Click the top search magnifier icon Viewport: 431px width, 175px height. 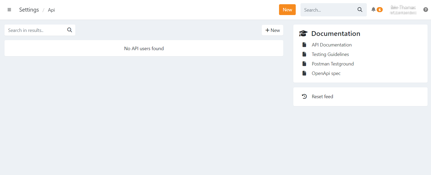[x=360, y=10]
